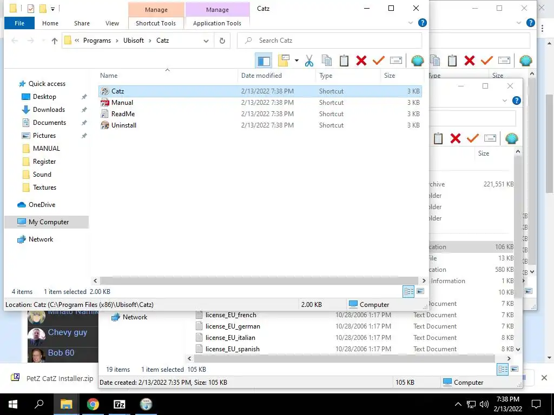The width and height of the screenshot is (554, 415).
Task: Open PetZ CatZ Installer.zip download item
Action: click(53, 378)
